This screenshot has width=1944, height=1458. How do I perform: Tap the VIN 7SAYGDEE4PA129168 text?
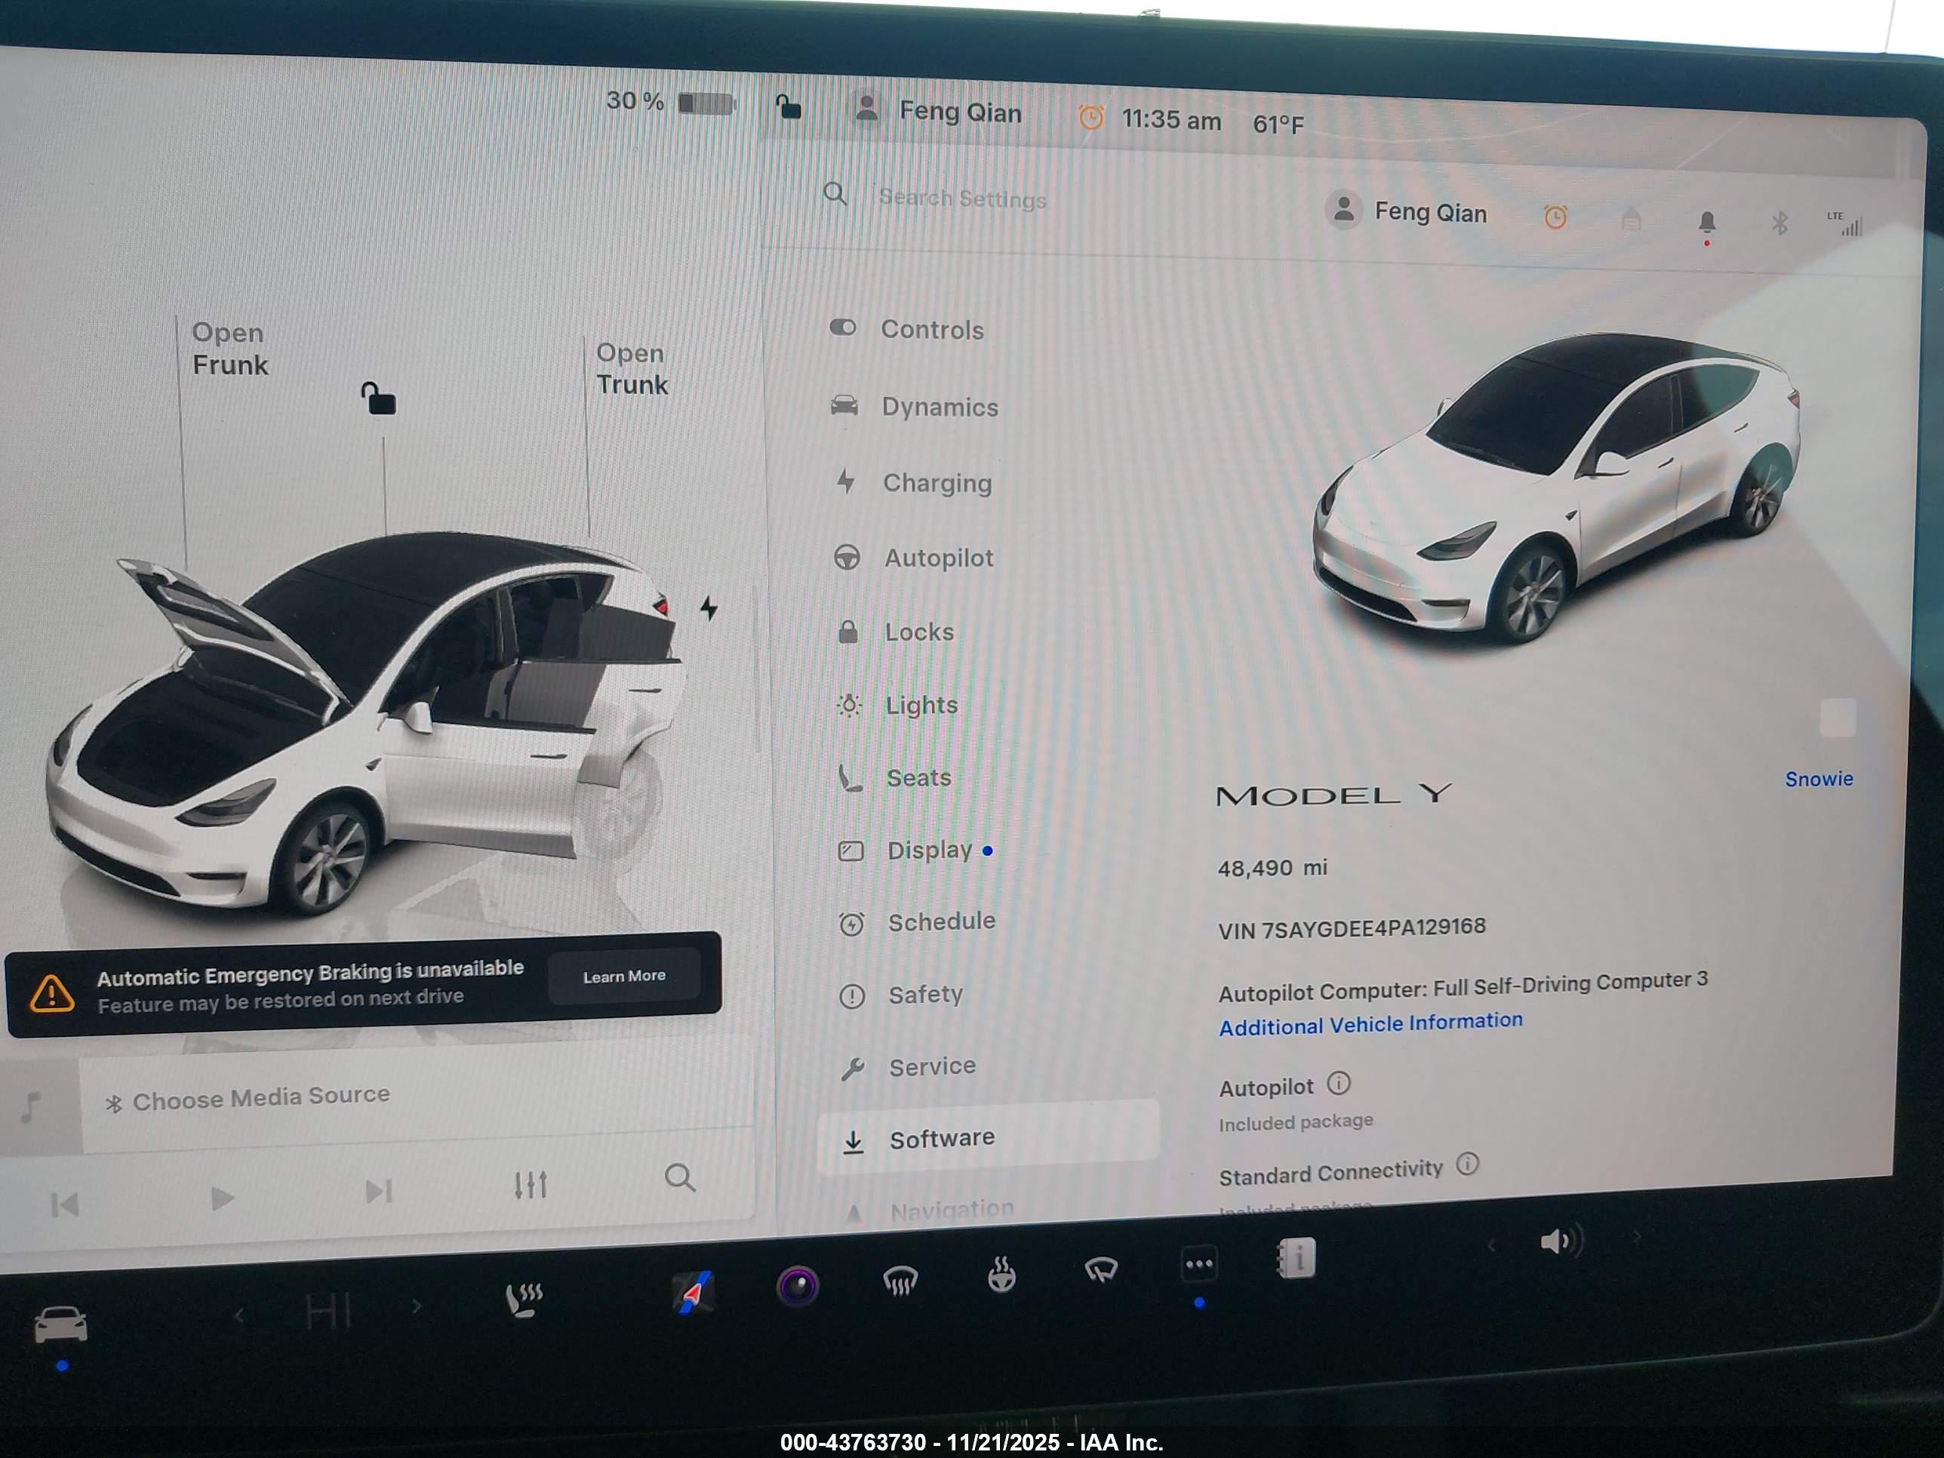click(x=1352, y=928)
